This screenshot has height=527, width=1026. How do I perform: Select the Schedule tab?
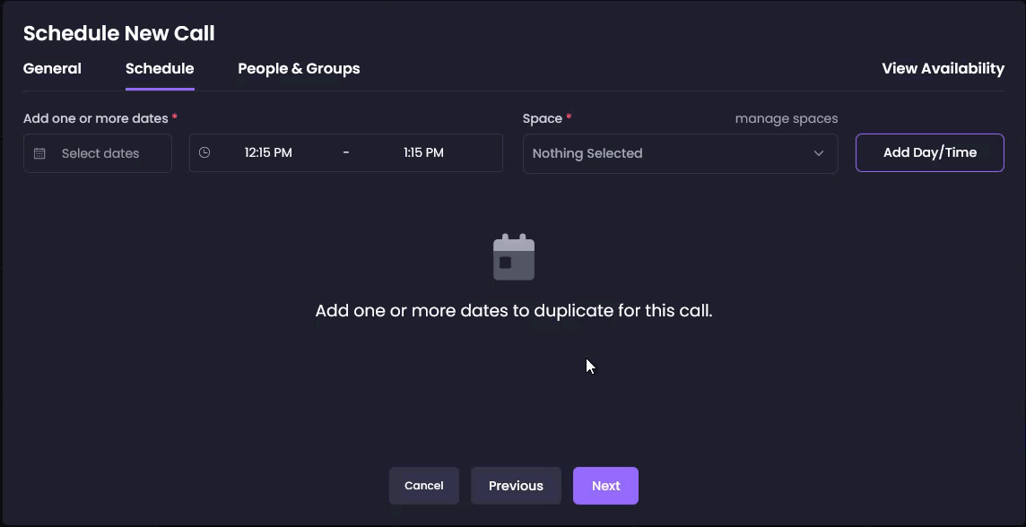tap(160, 69)
